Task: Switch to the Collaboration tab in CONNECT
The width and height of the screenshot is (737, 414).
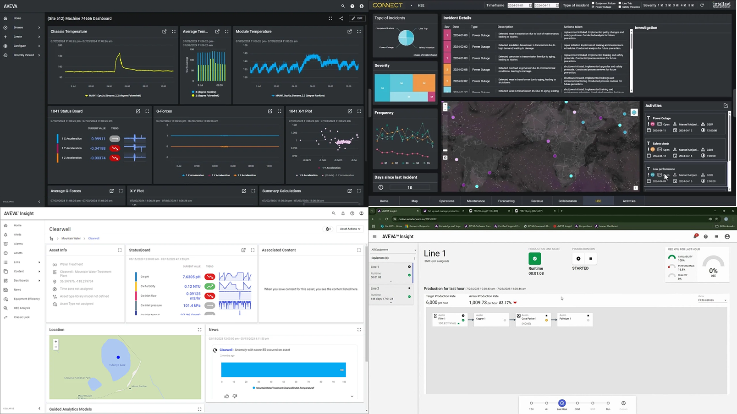Action: (x=567, y=201)
